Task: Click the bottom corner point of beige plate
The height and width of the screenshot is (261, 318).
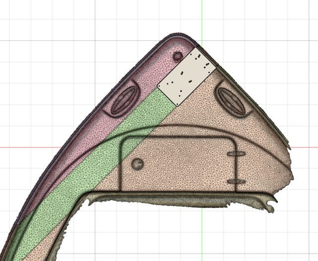Action: tap(178, 104)
